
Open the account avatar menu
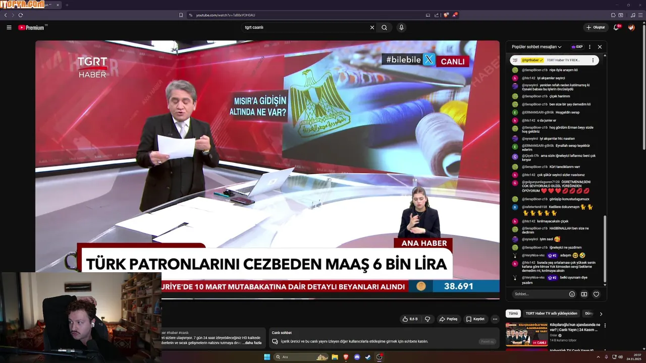pos(631,27)
